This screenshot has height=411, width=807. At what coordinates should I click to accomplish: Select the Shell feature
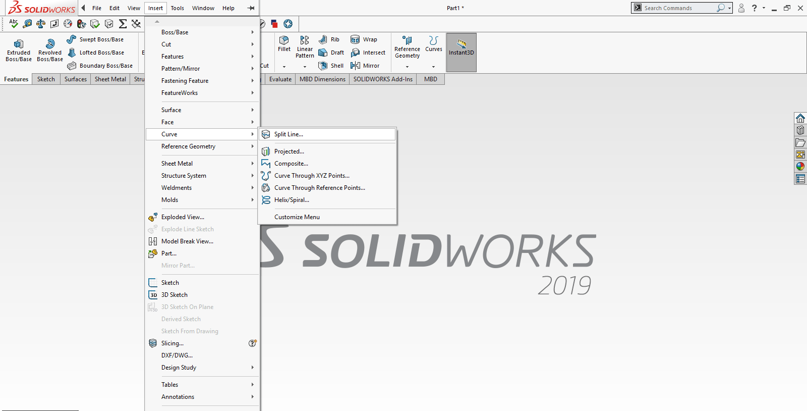(x=331, y=66)
